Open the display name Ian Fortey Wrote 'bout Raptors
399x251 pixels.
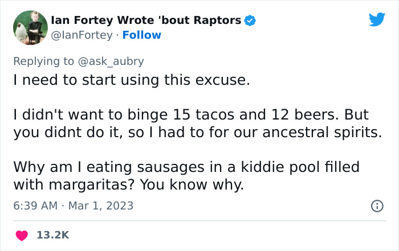tap(146, 20)
